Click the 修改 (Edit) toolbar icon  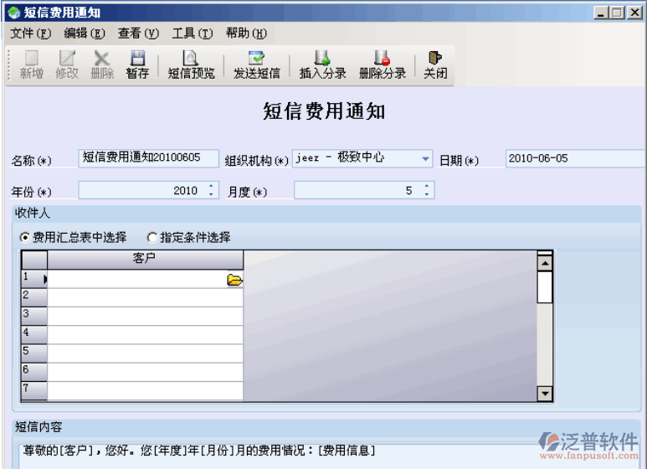click(x=67, y=64)
